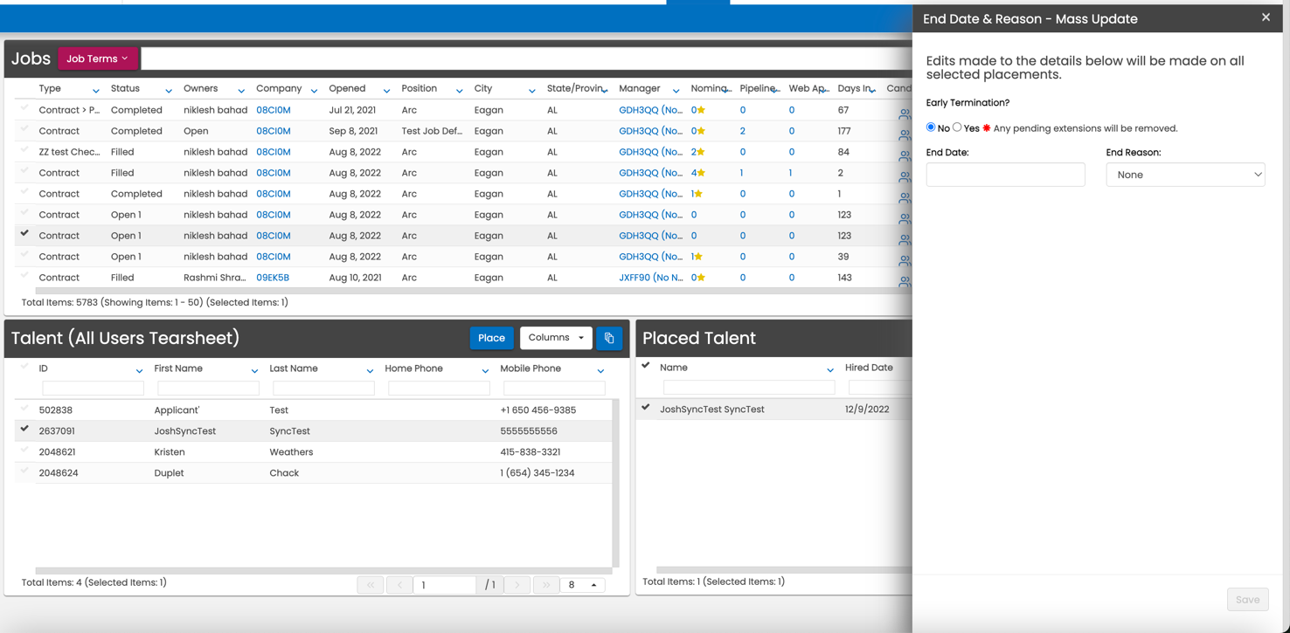Image resolution: width=1290 pixels, height=633 pixels.
Task: Go to the previous Talent page
Action: coord(399,585)
